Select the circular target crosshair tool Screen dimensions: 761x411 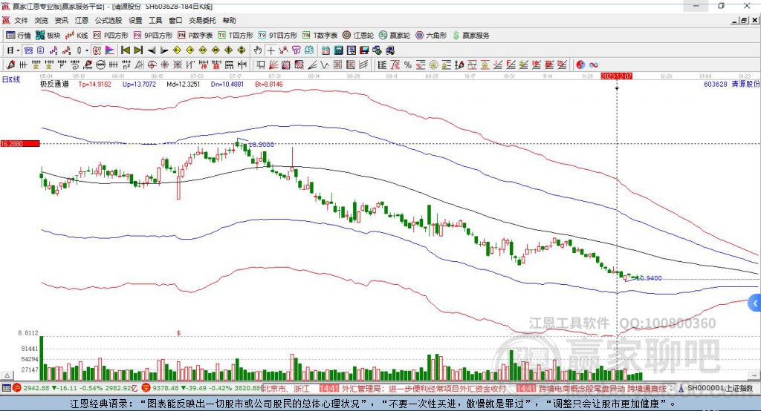pos(152,65)
